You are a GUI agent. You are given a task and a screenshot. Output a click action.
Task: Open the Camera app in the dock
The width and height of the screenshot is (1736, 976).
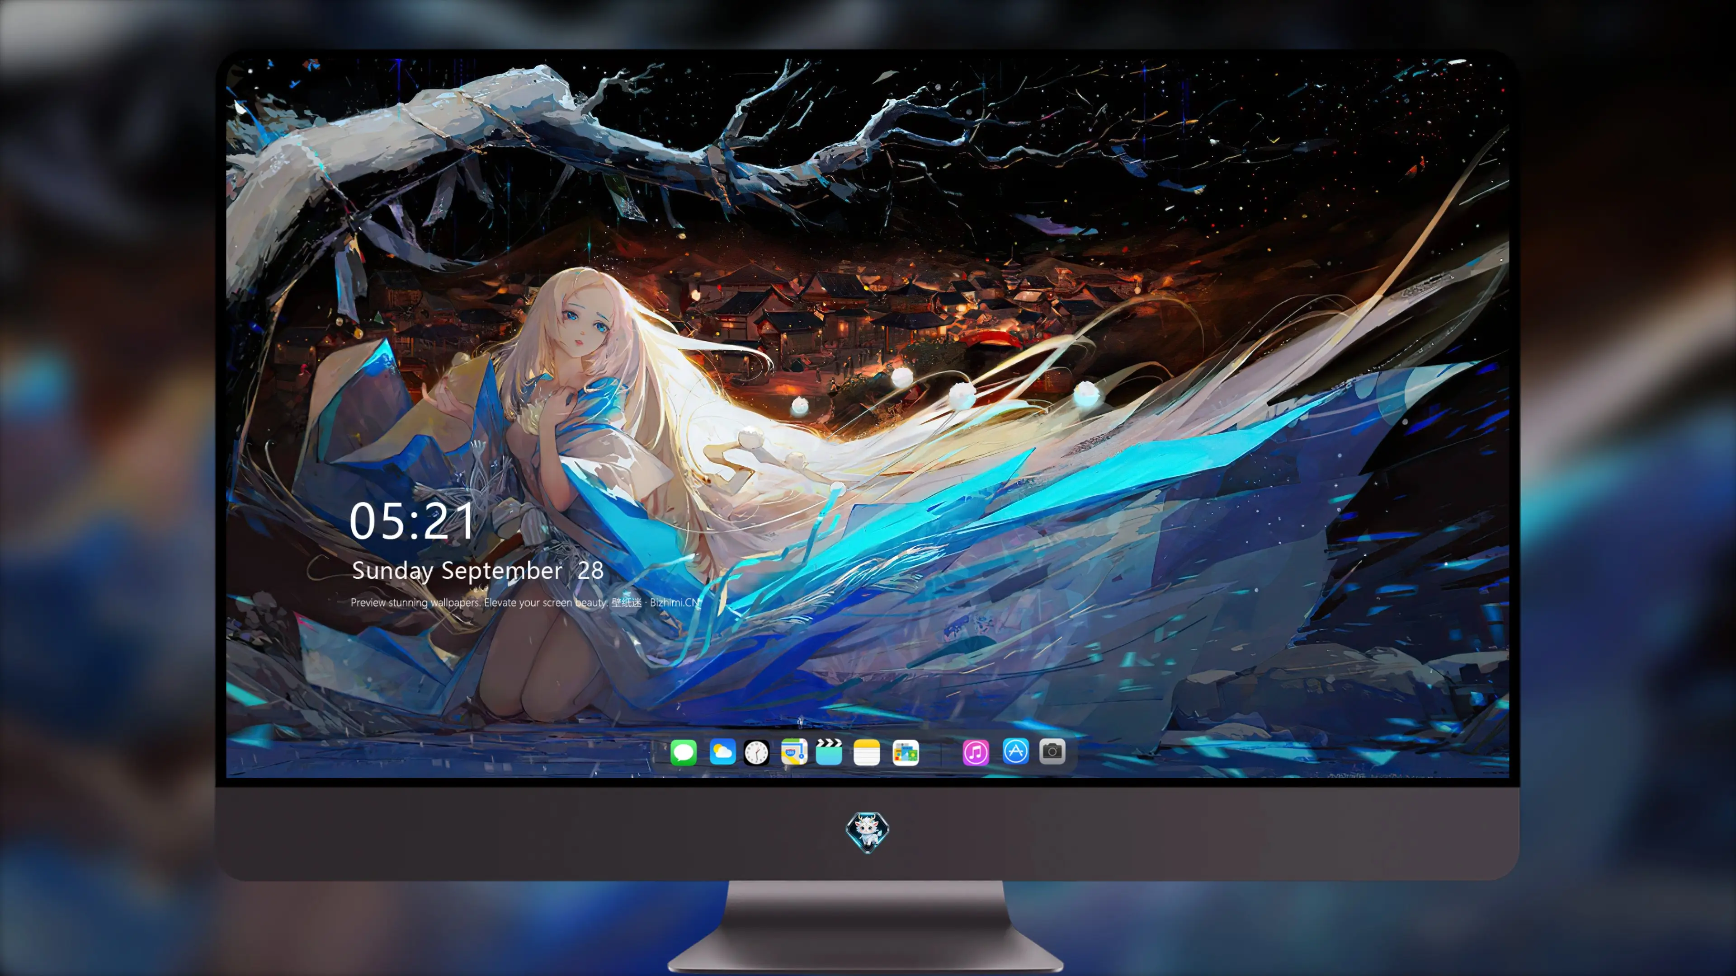[x=1052, y=751]
